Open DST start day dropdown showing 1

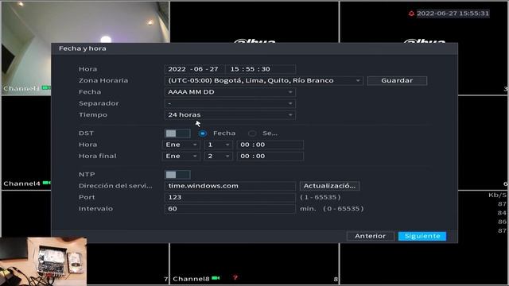pyautogui.click(x=219, y=145)
